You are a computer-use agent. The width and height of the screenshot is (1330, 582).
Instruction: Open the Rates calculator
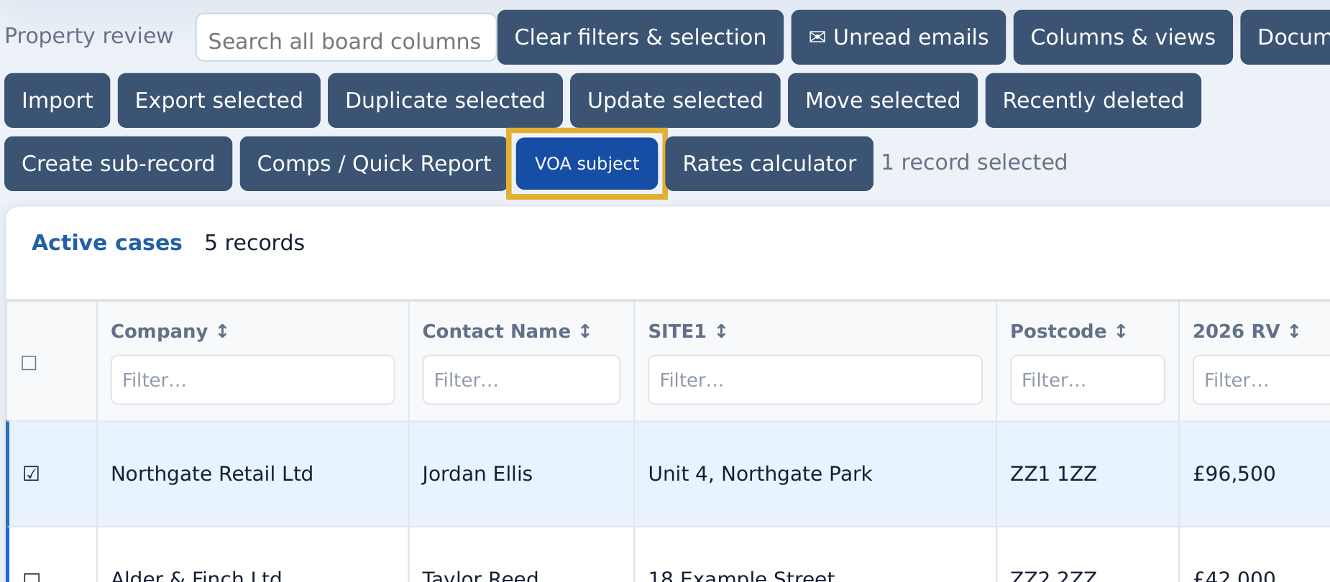click(x=769, y=164)
